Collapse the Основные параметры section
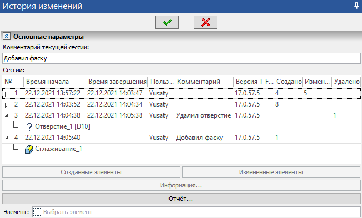This screenshot has width=362, height=218. tap(7, 37)
